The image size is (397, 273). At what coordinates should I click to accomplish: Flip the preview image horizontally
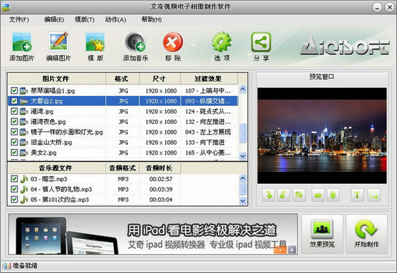pyautogui.click(x=318, y=195)
